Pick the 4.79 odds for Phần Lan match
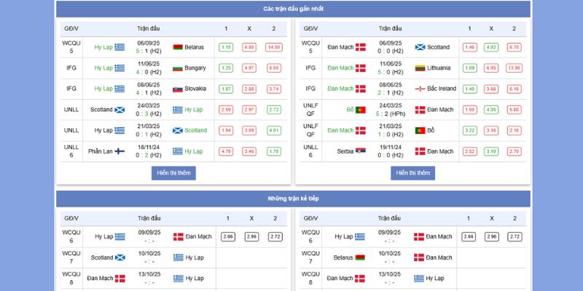The height and width of the screenshot is (291, 583). 226,151
